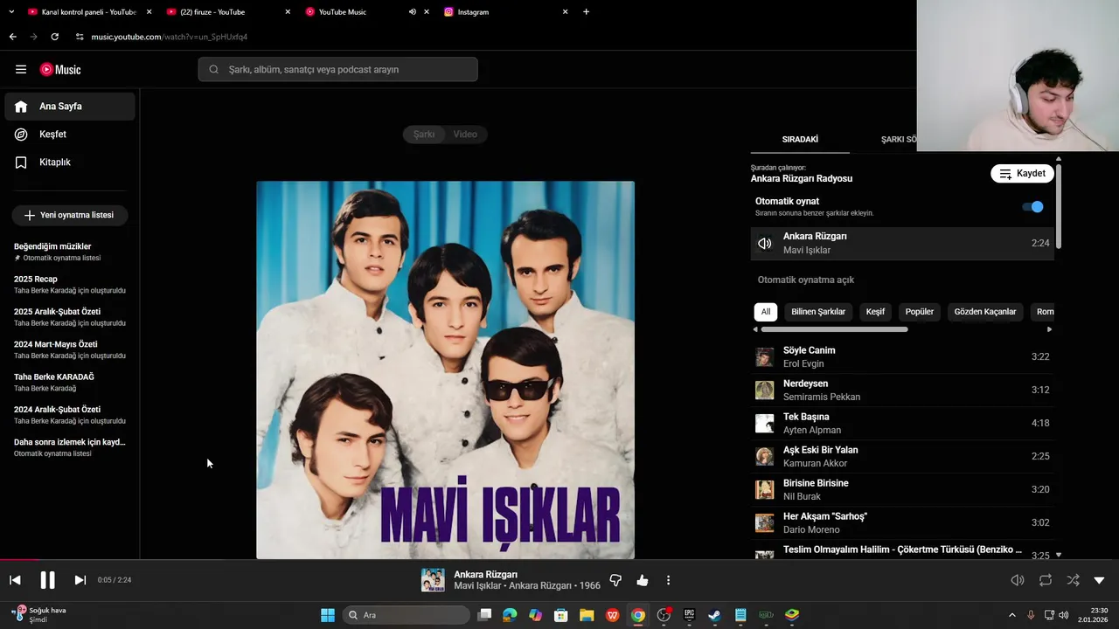Switch to Kanal kontrol paneli tab
Image resolution: width=1119 pixels, height=629 pixels.
pyautogui.click(x=90, y=12)
